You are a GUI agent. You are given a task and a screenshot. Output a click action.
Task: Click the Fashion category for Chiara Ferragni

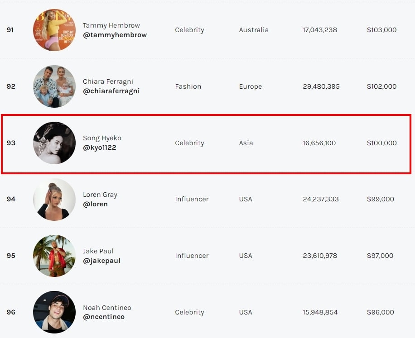tap(188, 86)
